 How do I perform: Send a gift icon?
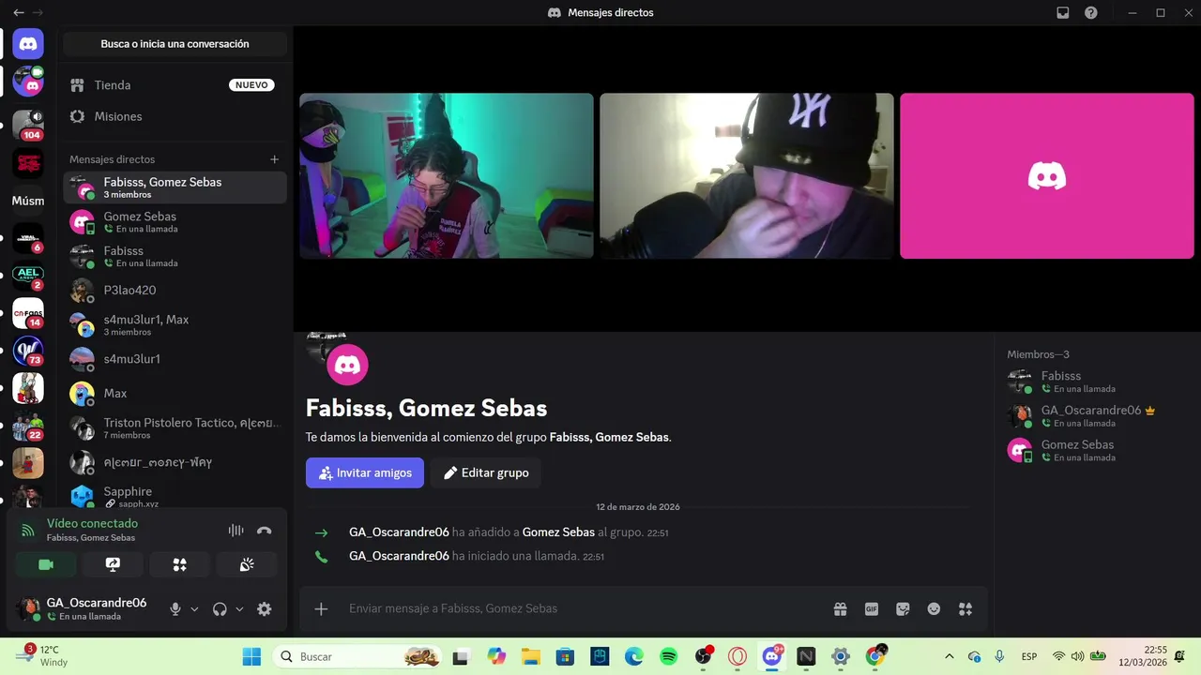click(840, 608)
